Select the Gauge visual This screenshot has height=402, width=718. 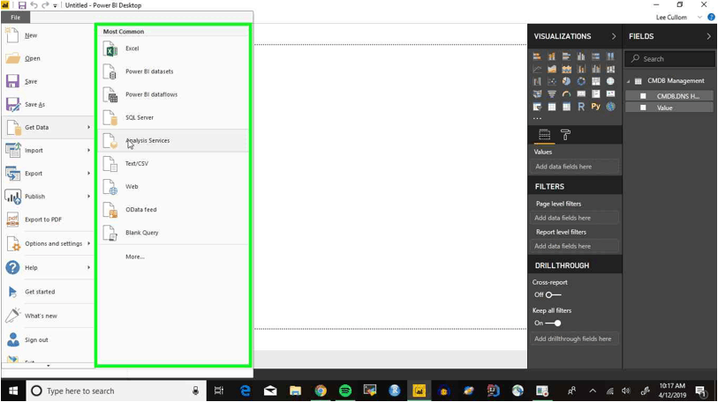point(566,93)
